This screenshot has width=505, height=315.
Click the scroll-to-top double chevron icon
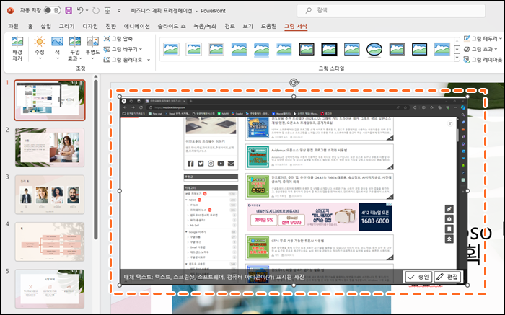pyautogui.click(x=449, y=239)
